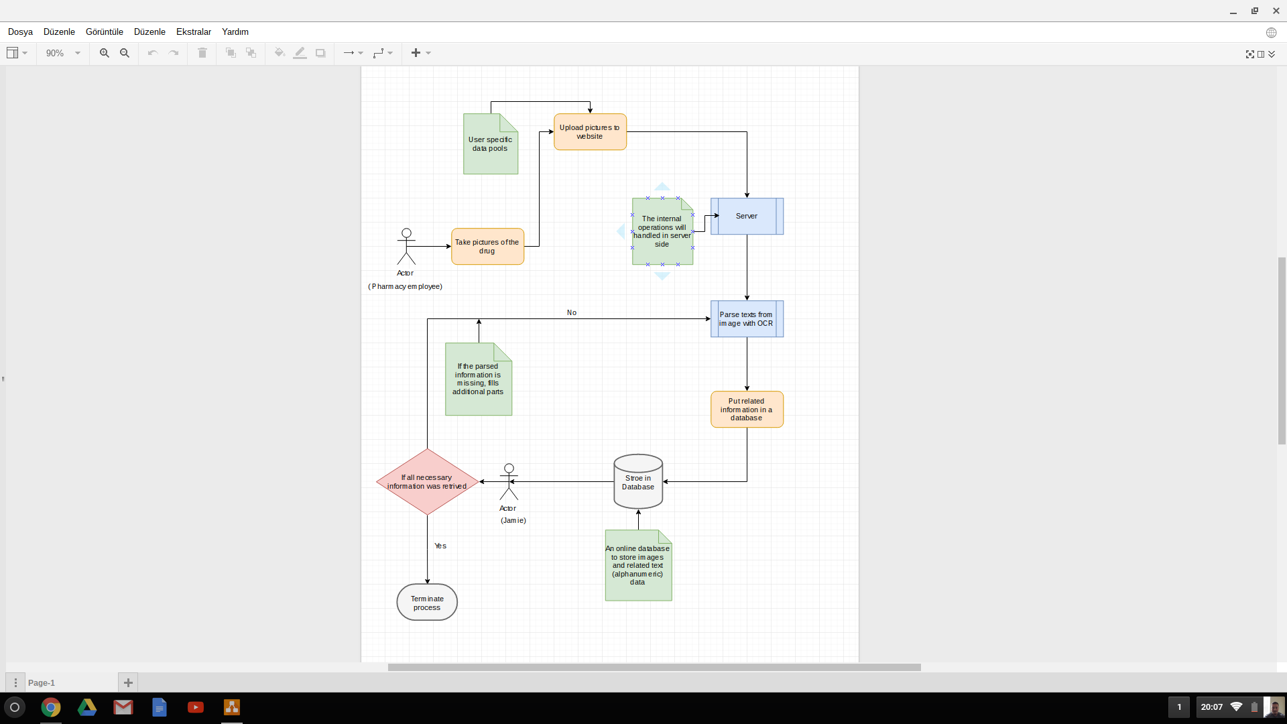The width and height of the screenshot is (1287, 724).
Task: Click the horizontal scrollbar below canvas
Action: tap(654, 667)
